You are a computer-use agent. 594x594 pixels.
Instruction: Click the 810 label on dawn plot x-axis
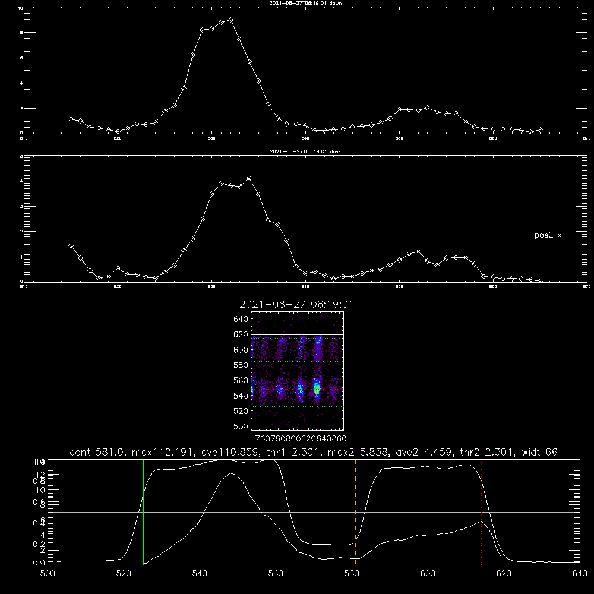[24, 138]
